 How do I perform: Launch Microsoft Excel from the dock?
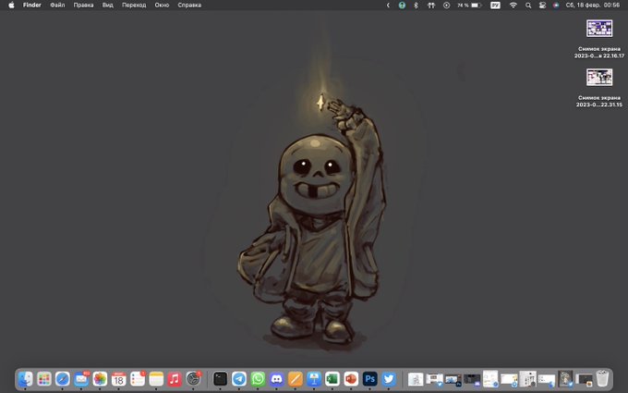click(x=332, y=378)
